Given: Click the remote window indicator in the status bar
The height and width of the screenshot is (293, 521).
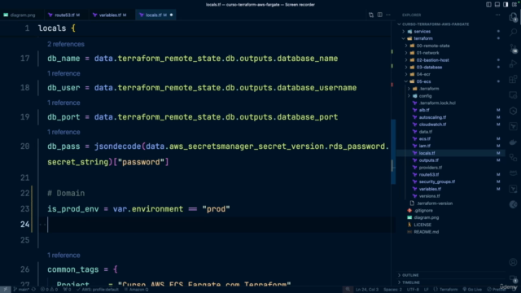Looking at the screenshot, I should 6,290.
